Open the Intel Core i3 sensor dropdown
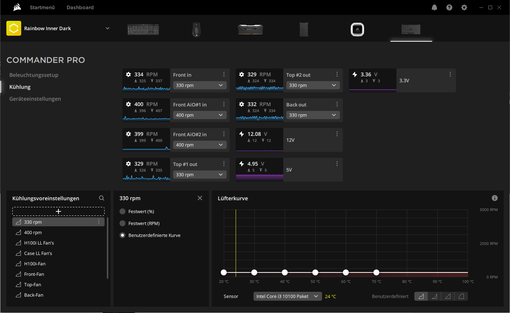Viewport: 510px width, 313px height. coord(288,296)
